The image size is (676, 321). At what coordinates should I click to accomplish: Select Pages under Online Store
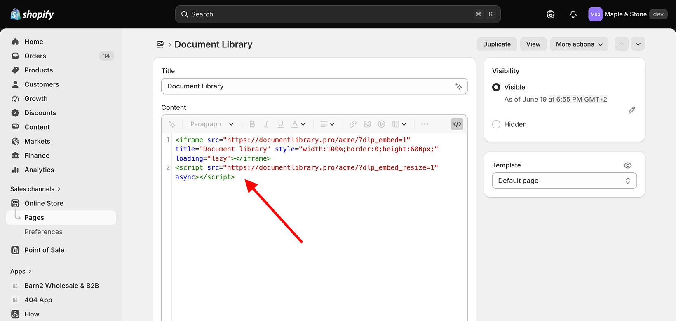pos(61,218)
